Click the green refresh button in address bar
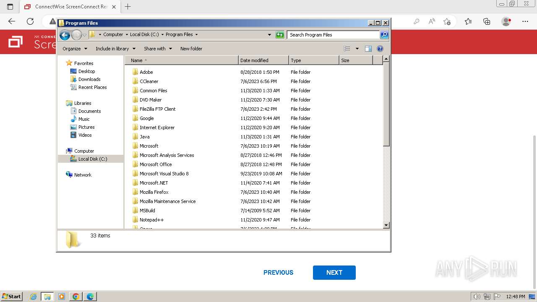Screen dimensions: 537x302 tap(280, 35)
